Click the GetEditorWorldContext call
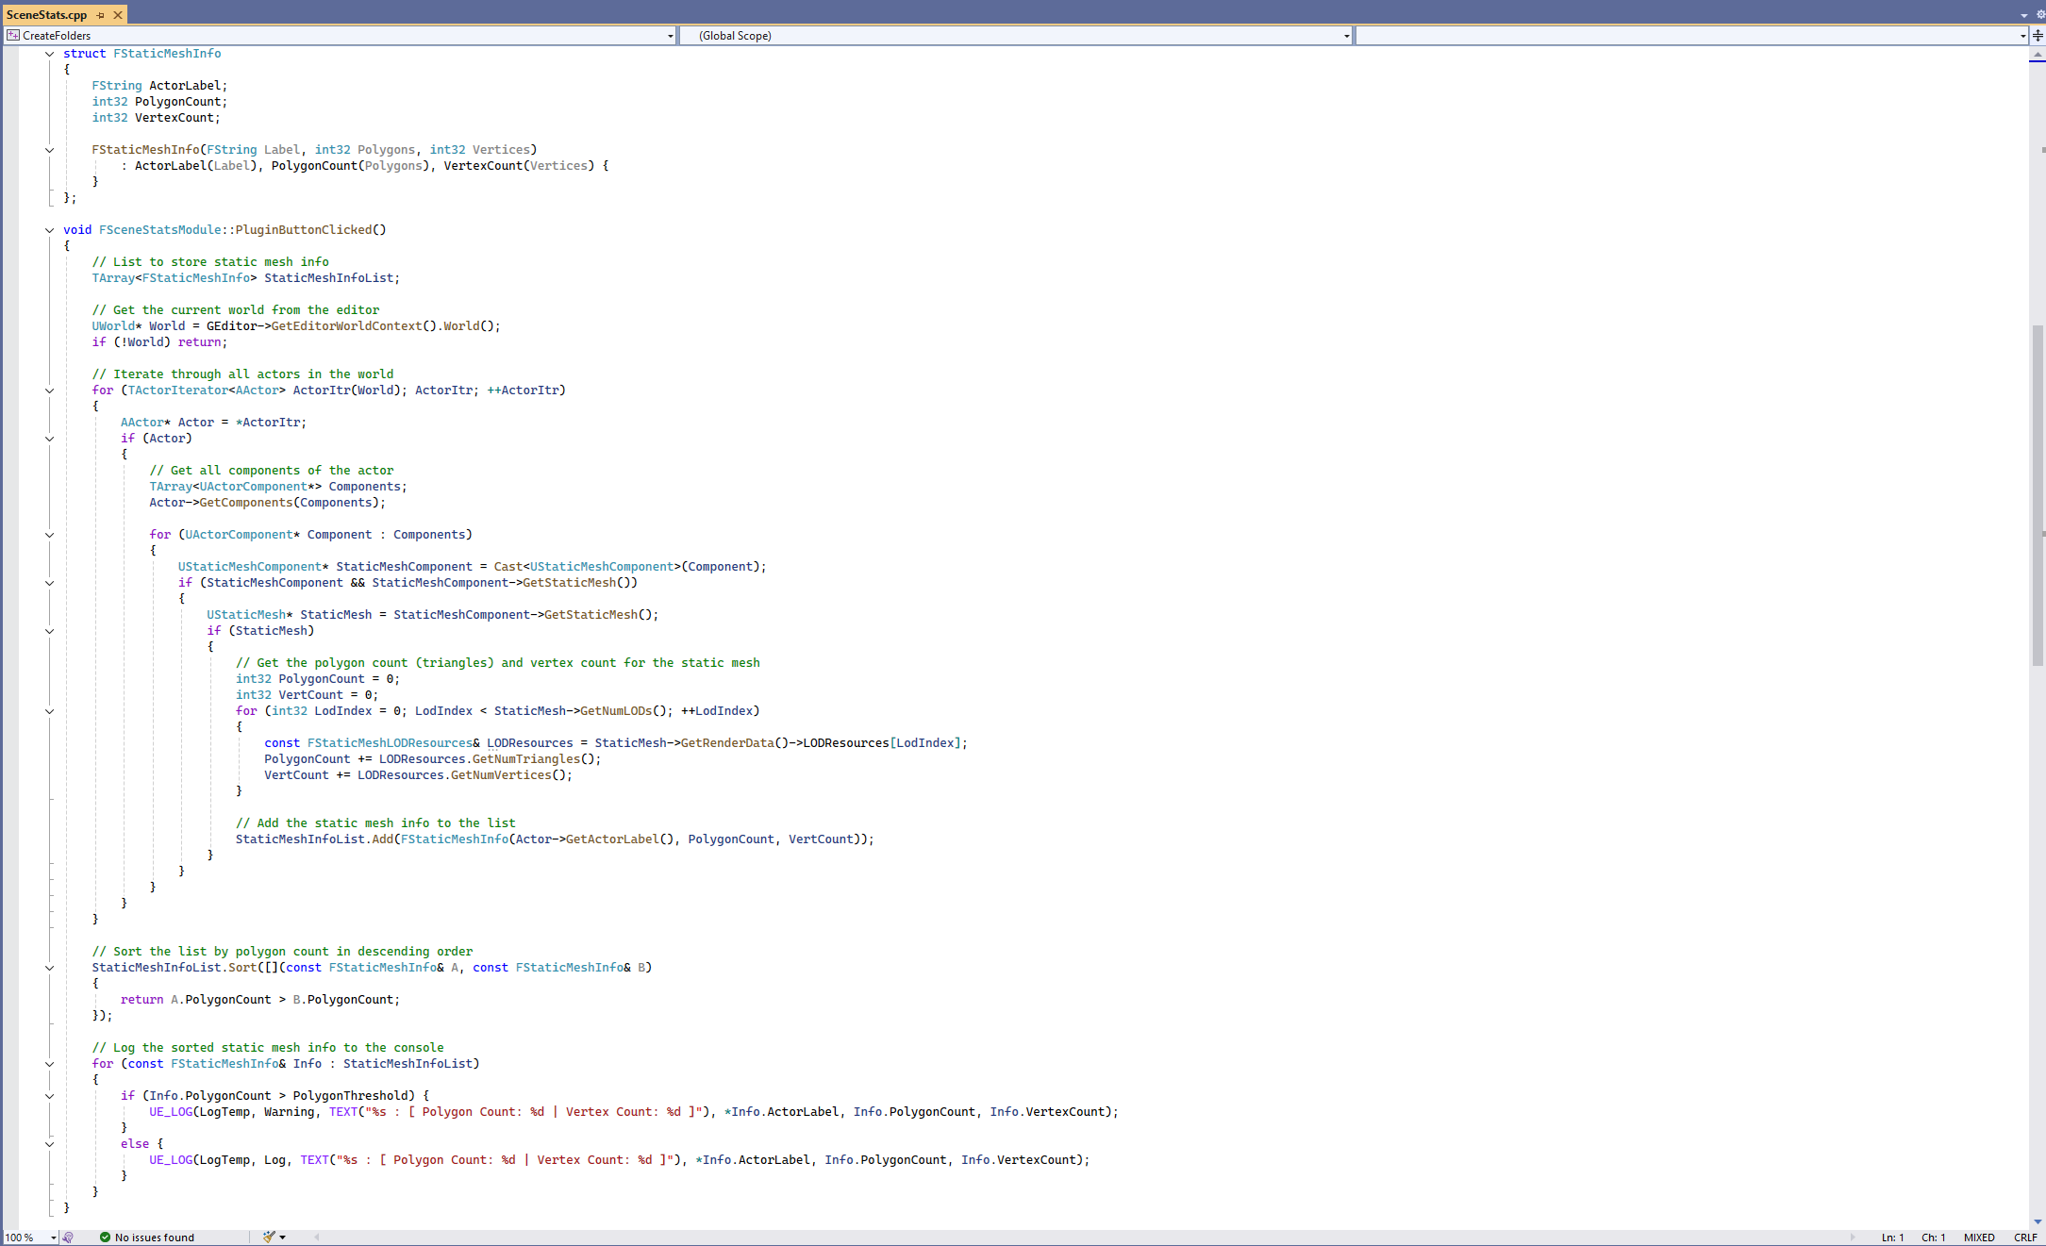Image resolution: width=2046 pixels, height=1246 pixels. (346, 326)
